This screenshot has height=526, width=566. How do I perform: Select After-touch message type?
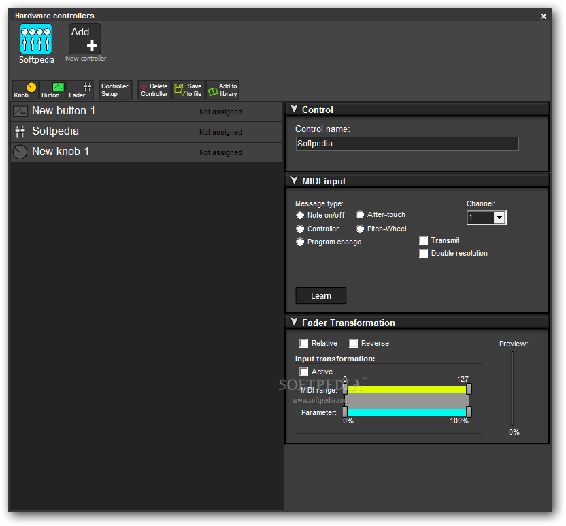pyautogui.click(x=360, y=215)
